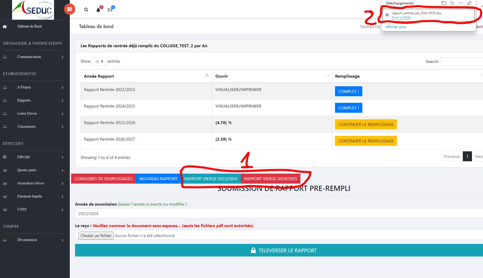The width and height of the screenshot is (483, 278).
Task: Open the messages envelope icon
Action: [x=110, y=10]
